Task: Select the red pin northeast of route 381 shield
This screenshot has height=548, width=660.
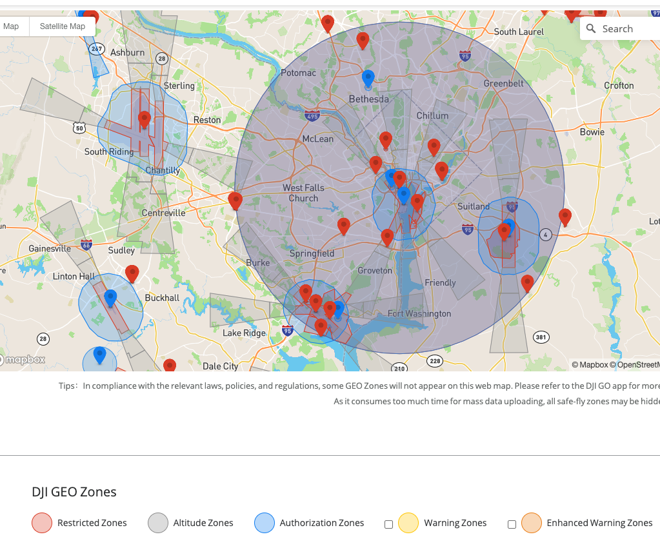Action: (x=527, y=283)
